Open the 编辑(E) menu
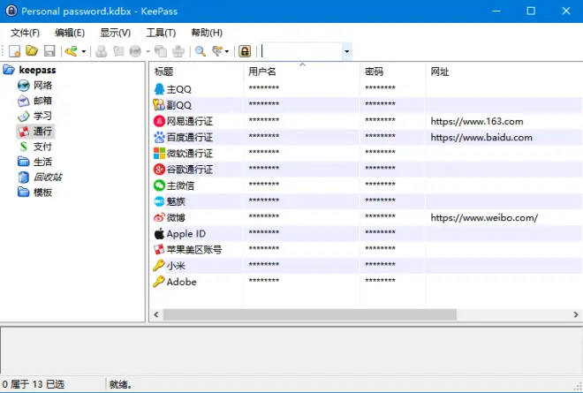This screenshot has width=583, height=393. point(70,33)
